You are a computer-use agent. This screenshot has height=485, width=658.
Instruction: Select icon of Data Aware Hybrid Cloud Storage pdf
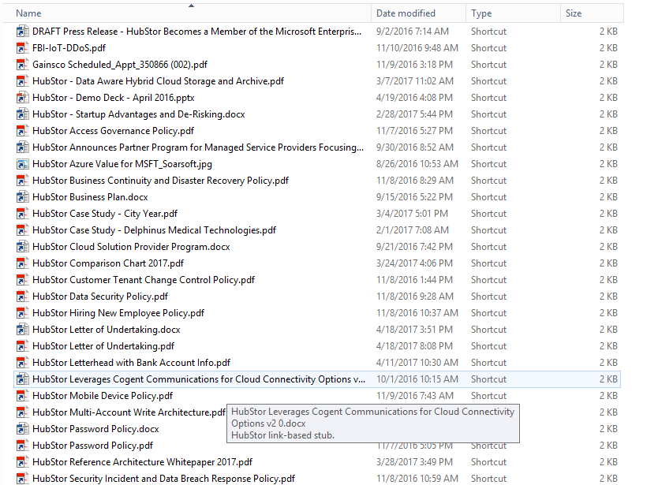click(22, 81)
